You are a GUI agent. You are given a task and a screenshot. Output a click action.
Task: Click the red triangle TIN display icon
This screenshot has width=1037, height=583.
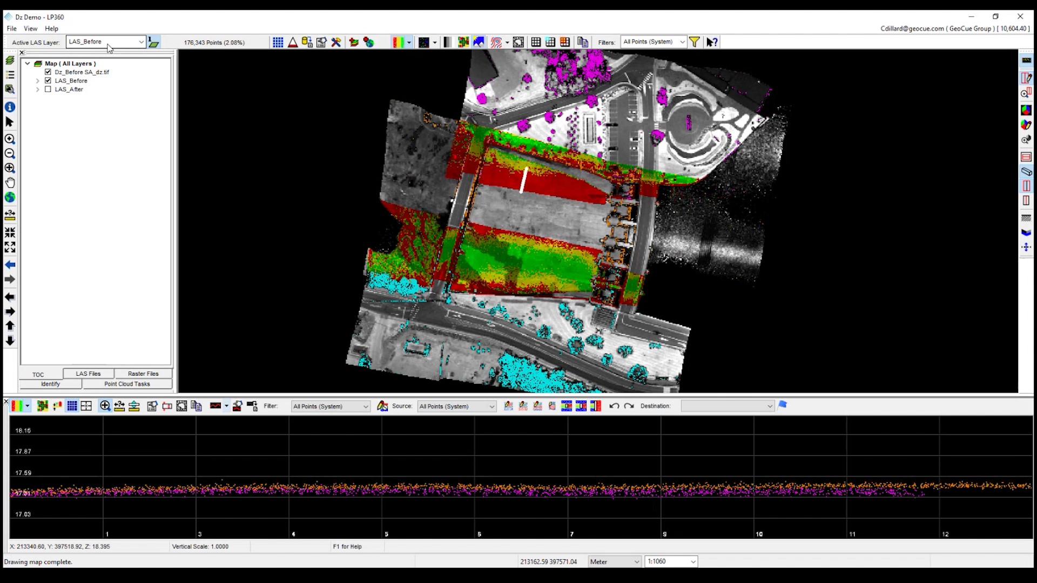pos(292,42)
